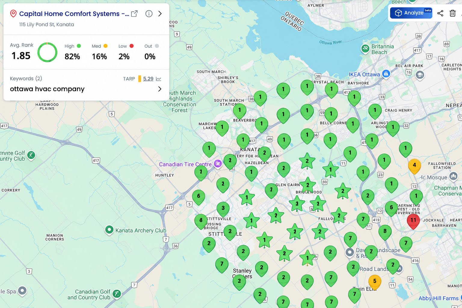Open the 5.29 TARP link
Viewport: 462px width, 308px height.
pyautogui.click(x=148, y=79)
